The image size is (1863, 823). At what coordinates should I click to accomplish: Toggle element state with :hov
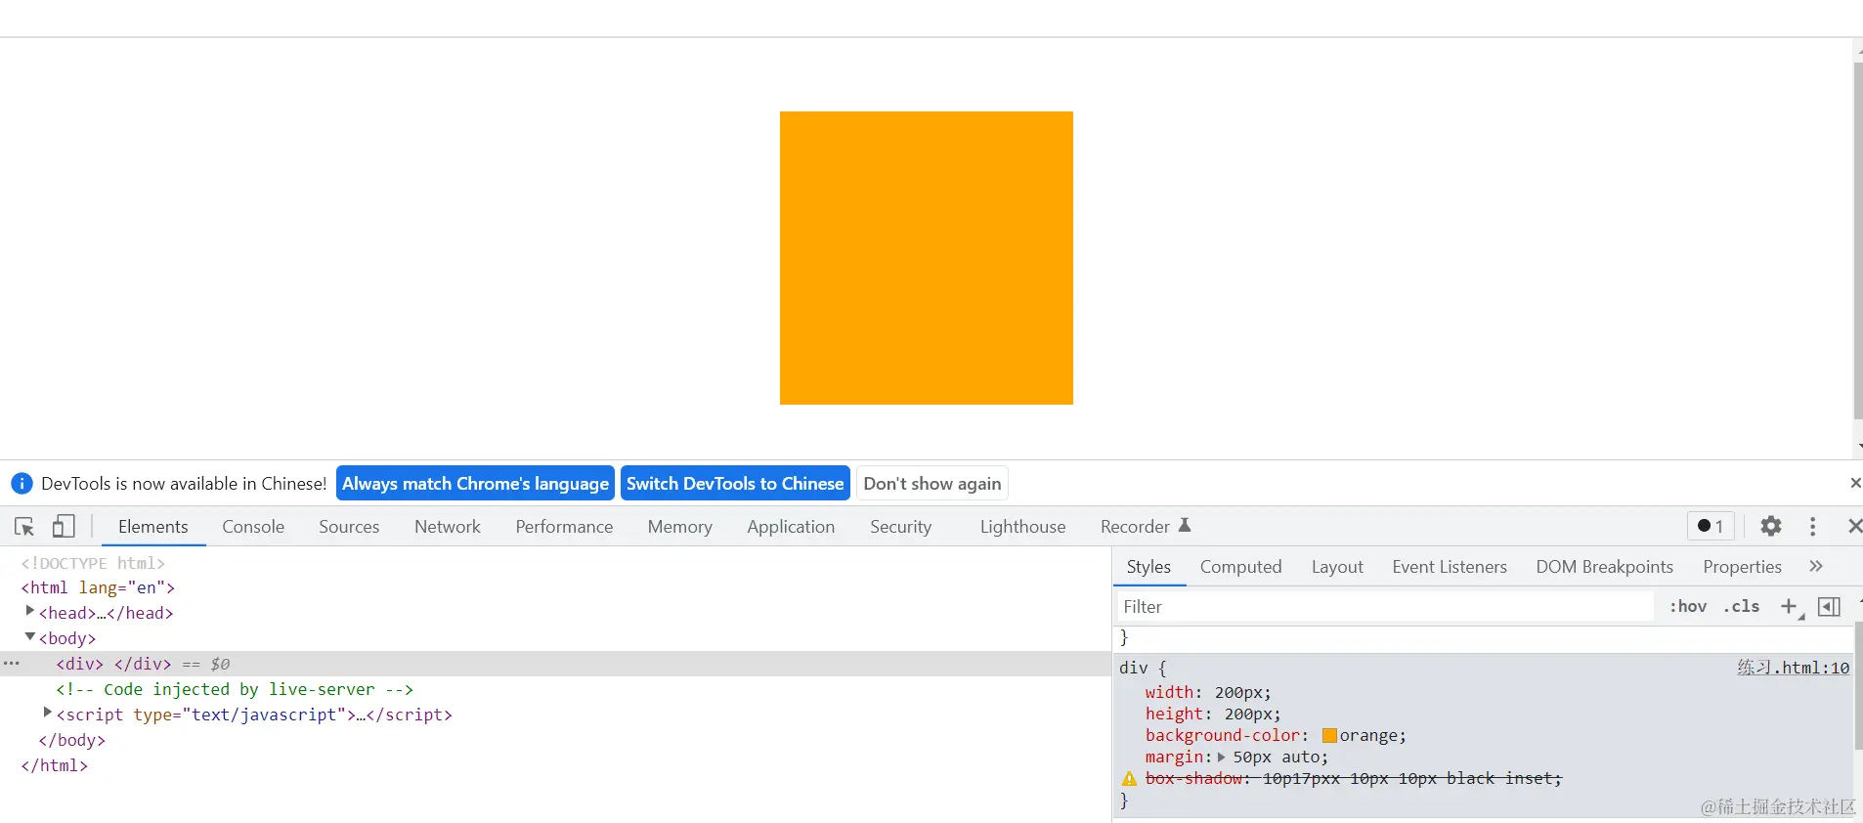click(x=1688, y=607)
